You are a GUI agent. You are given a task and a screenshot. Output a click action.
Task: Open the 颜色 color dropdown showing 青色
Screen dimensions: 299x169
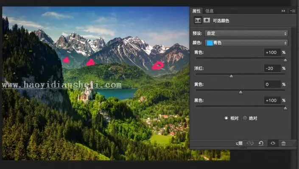pyautogui.click(x=246, y=43)
